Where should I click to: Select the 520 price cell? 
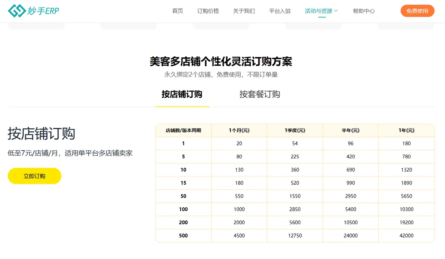click(x=295, y=183)
